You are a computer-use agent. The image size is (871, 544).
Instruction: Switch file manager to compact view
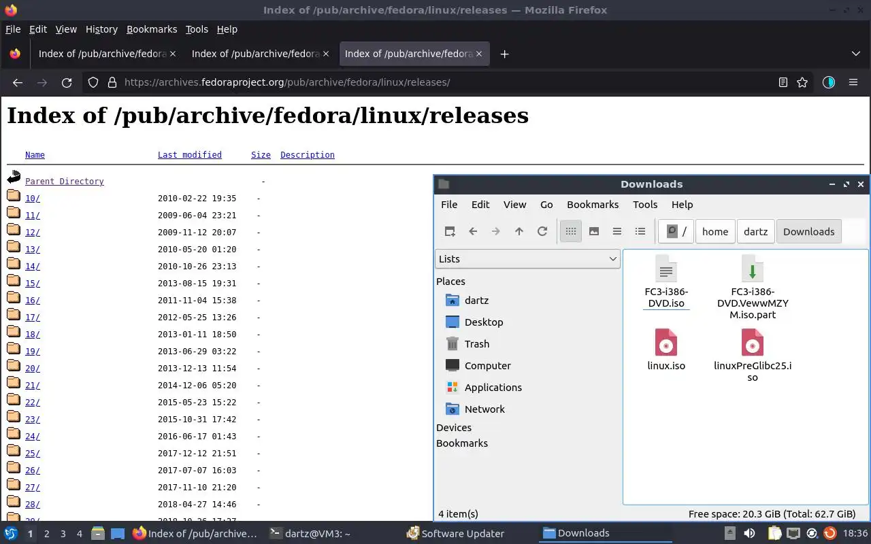click(x=617, y=231)
